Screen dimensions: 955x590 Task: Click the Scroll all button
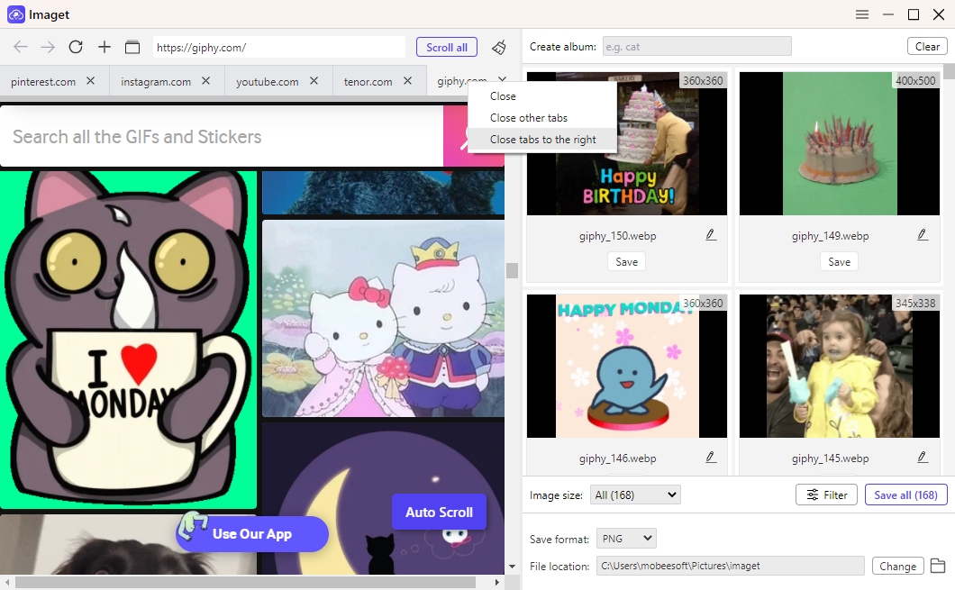[x=447, y=48]
